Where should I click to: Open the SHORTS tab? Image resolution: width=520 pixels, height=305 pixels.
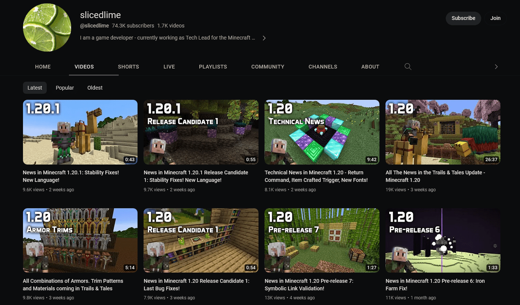(128, 67)
